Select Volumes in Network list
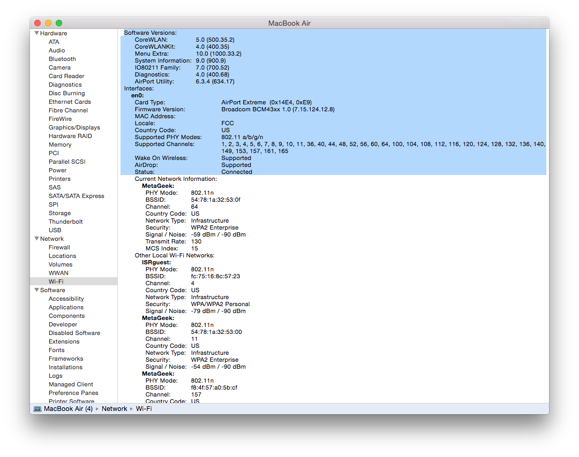The image size is (579, 457). [x=61, y=264]
